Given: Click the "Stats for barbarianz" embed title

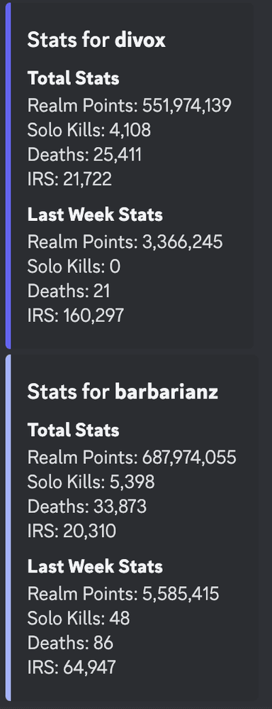Looking at the screenshot, I should click(123, 391).
